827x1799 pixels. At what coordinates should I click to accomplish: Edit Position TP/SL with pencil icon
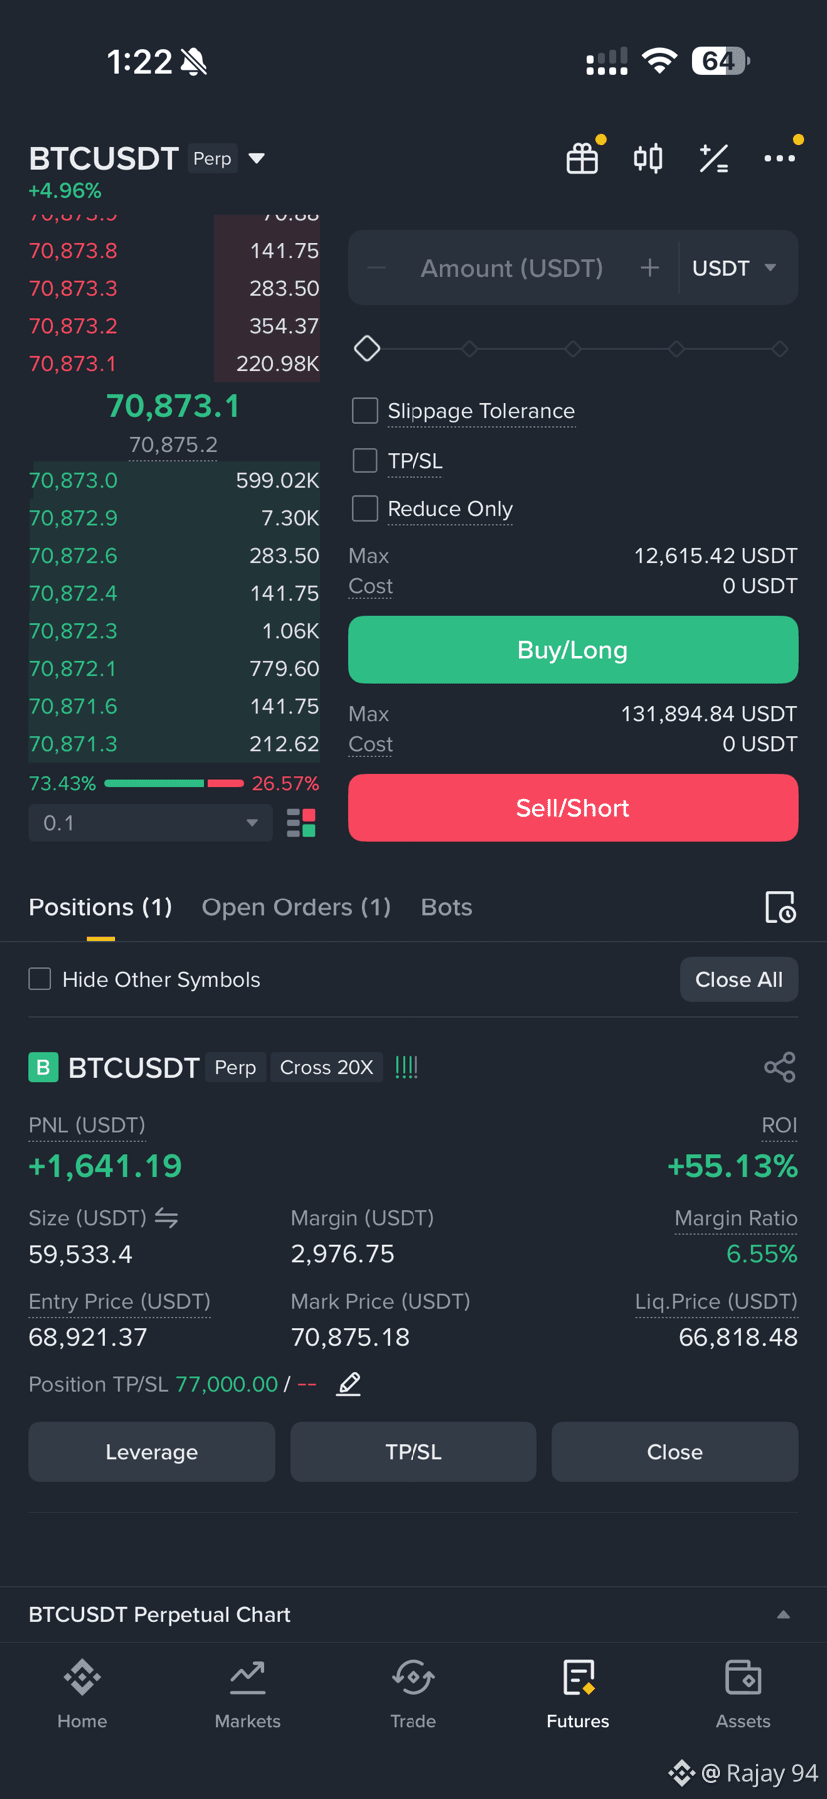pos(348,1384)
